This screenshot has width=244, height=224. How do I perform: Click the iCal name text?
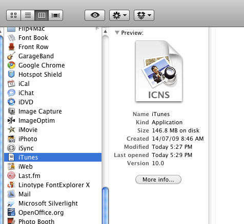click(x=24, y=84)
